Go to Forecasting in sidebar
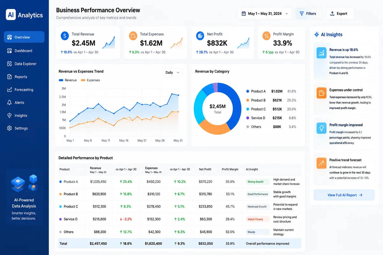This screenshot has width=383, height=255. pos(24,90)
